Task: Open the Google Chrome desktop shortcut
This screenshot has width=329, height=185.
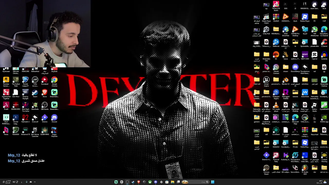Action: coord(54,81)
